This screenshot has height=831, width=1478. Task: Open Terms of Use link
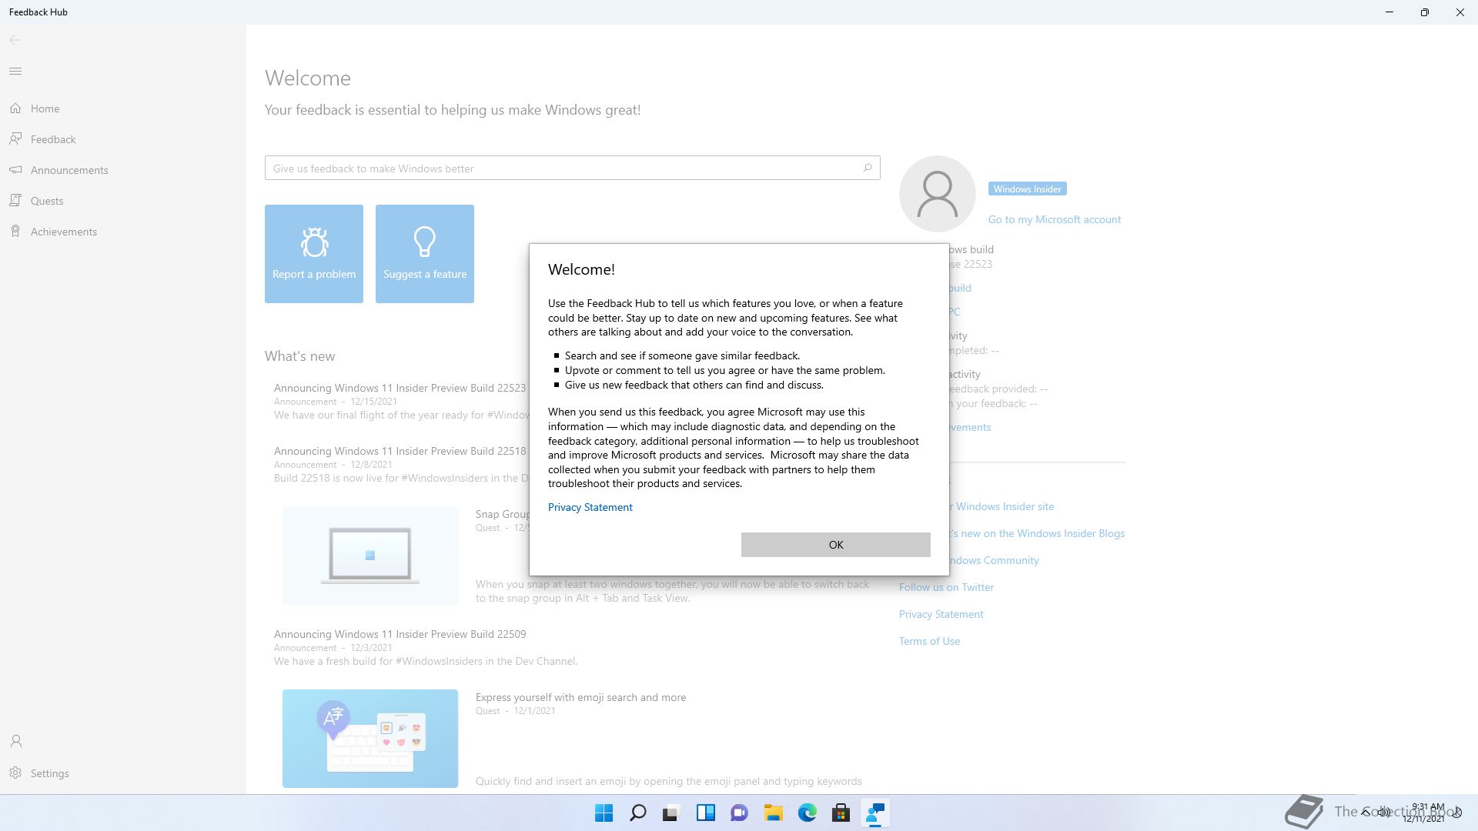[929, 641]
